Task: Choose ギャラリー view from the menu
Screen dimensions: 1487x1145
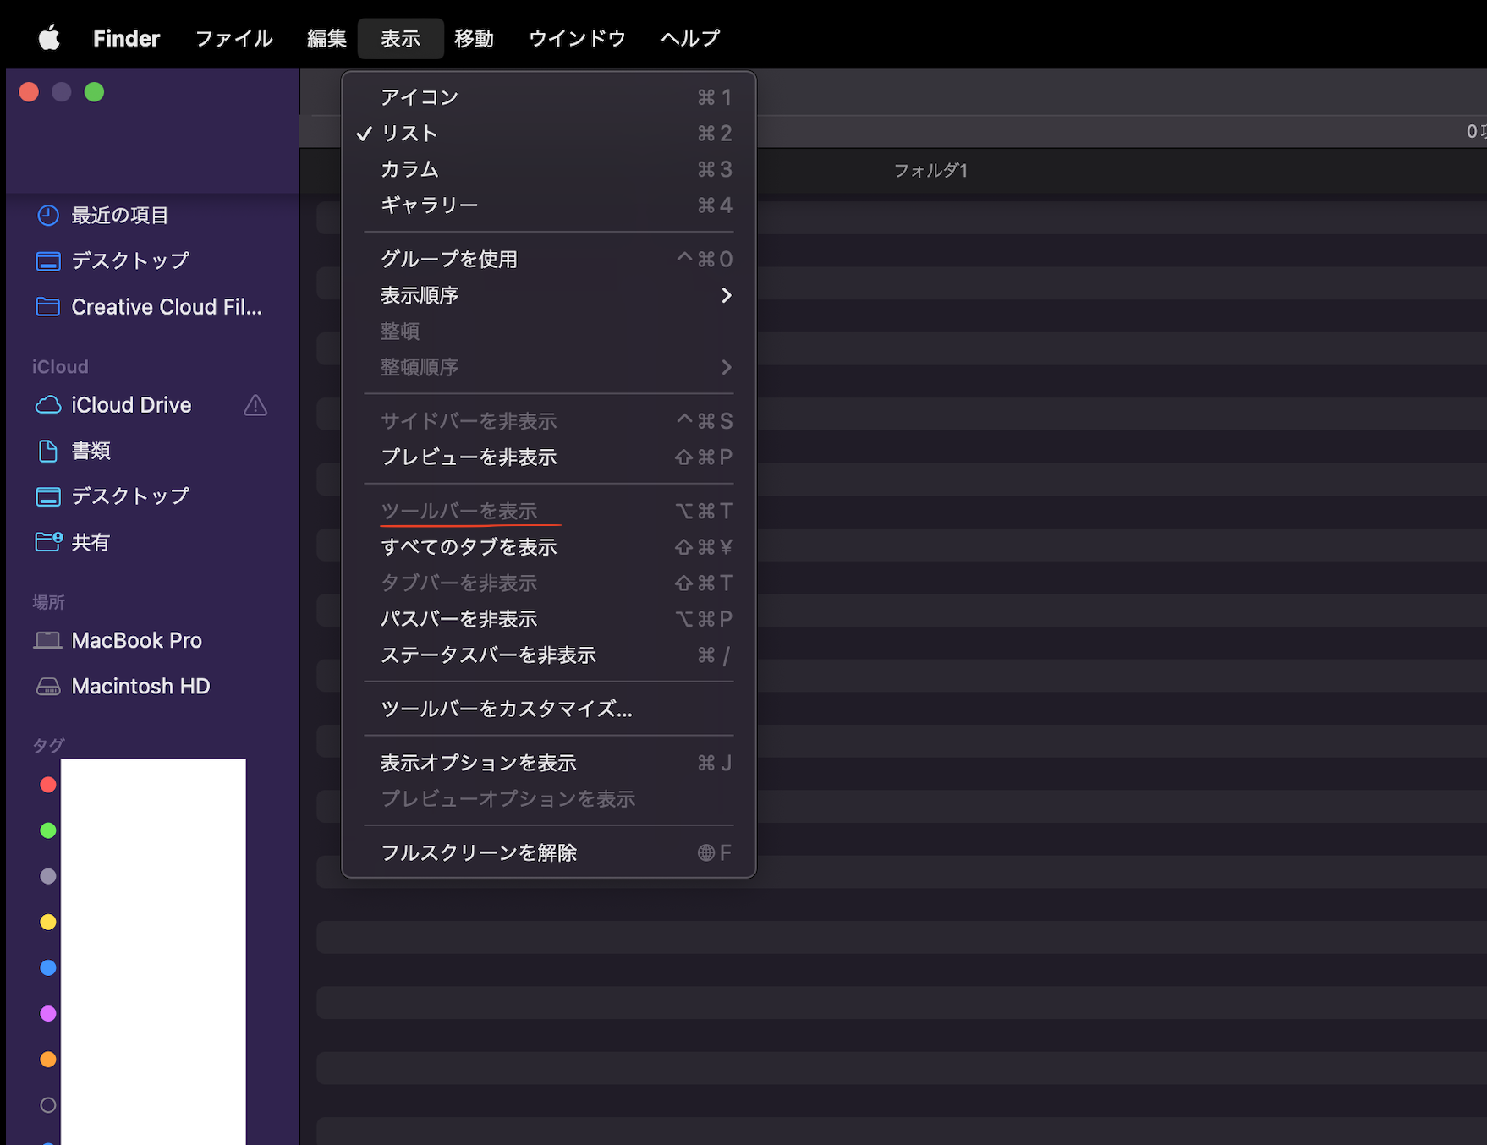Action: click(x=429, y=205)
